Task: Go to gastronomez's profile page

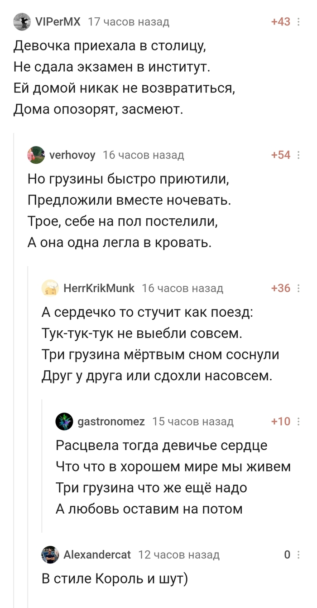Action: click(111, 422)
